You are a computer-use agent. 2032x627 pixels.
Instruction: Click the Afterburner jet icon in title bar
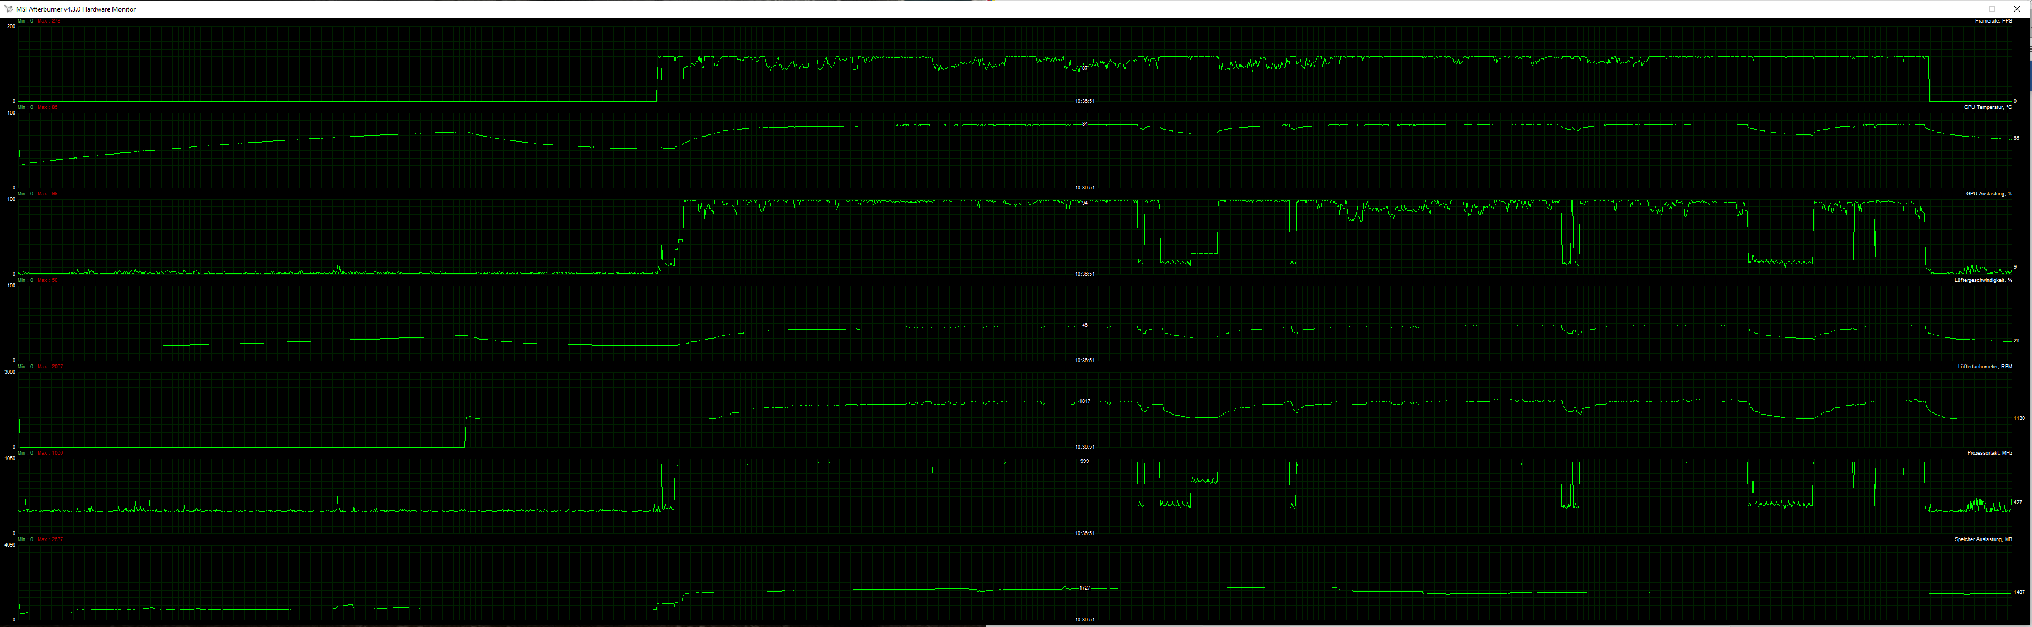[8, 9]
